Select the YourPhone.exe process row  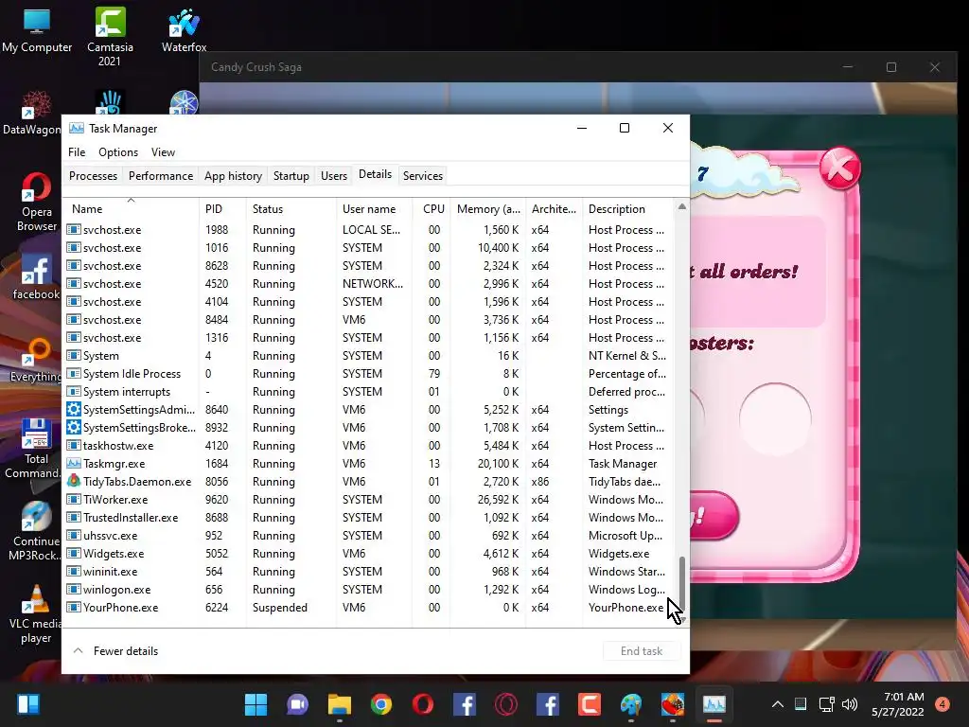pyautogui.click(x=369, y=607)
